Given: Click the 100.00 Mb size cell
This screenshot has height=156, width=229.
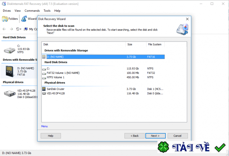Looking at the screenshot, I should coord(133,73).
